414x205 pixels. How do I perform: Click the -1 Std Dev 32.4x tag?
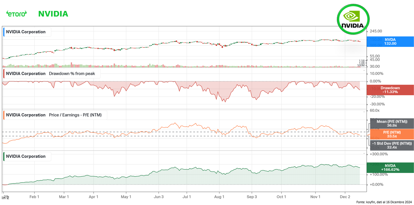(392, 145)
